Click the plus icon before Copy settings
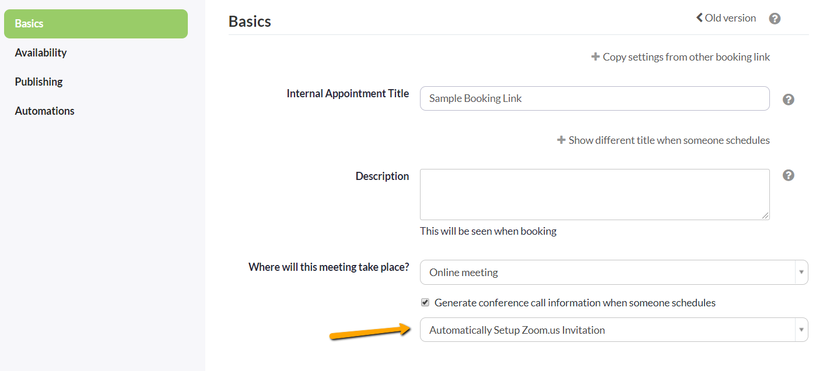 pyautogui.click(x=596, y=57)
